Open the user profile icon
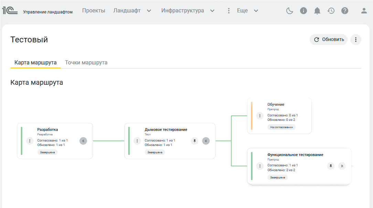The width and height of the screenshot is (373, 208). (x=364, y=11)
